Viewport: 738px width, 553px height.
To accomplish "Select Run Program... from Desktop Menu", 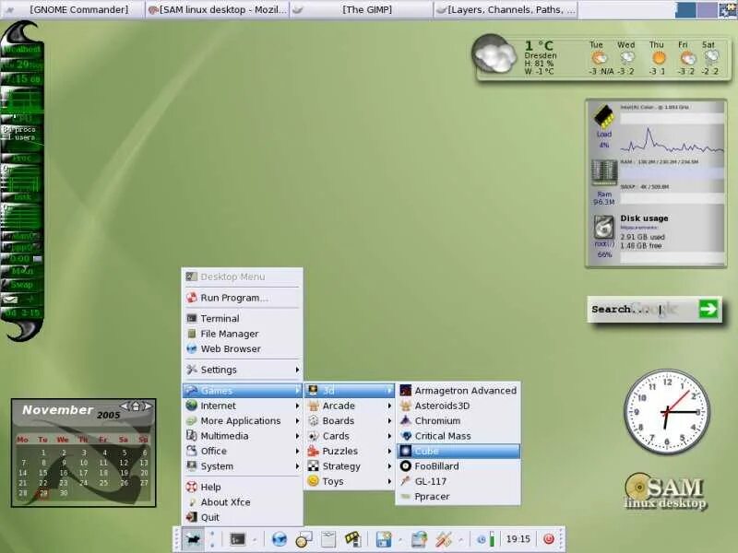I will (243, 298).
